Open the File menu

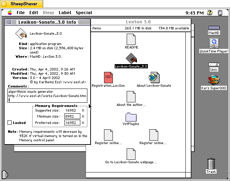[x=21, y=13]
